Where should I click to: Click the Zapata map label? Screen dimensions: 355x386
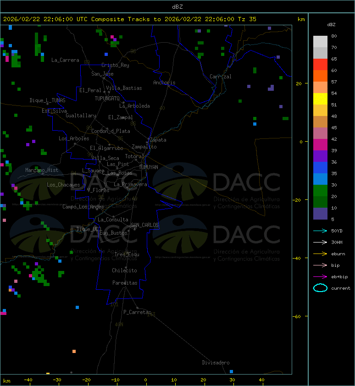tap(158, 140)
